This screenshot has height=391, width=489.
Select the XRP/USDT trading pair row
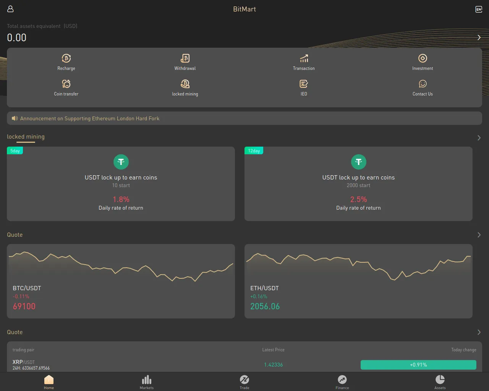pos(244,365)
